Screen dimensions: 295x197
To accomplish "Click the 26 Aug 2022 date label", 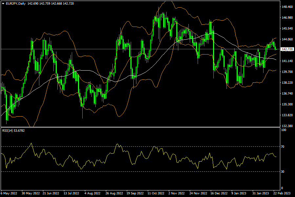I will (x=114, y=193).
